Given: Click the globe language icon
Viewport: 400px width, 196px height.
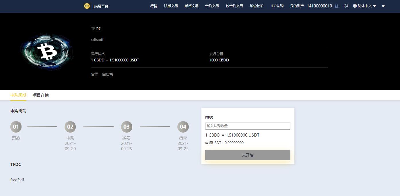Looking at the screenshot, I should (355, 6).
